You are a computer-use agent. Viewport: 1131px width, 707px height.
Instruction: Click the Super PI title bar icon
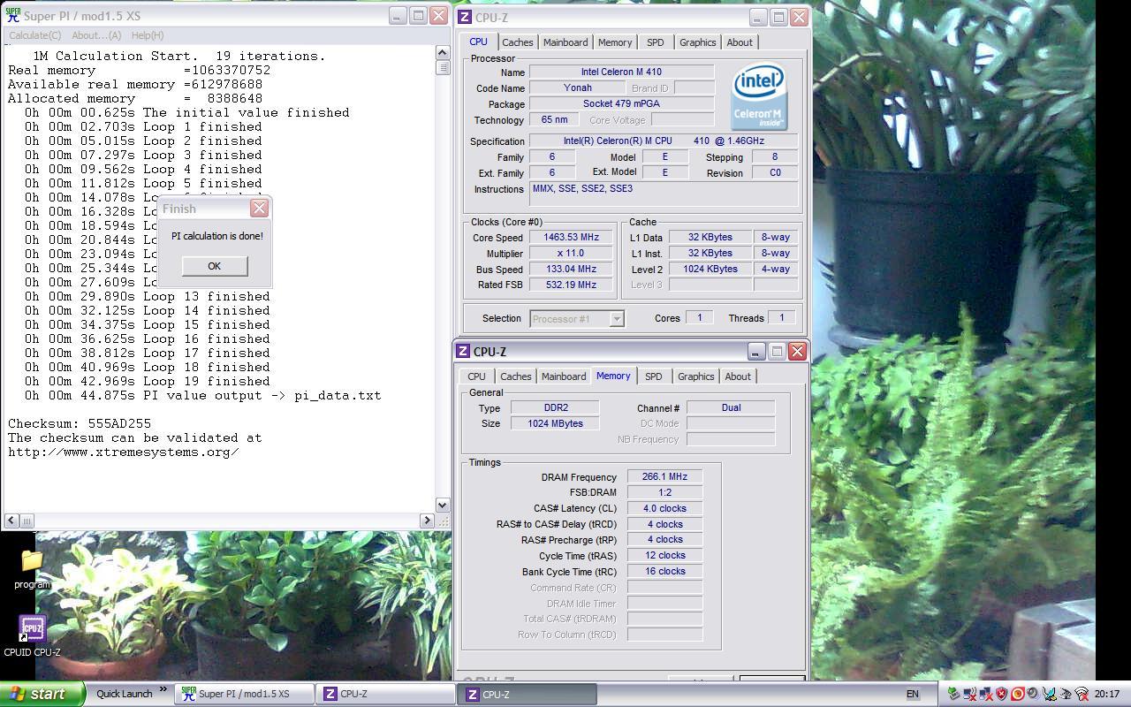pyautogui.click(x=12, y=16)
